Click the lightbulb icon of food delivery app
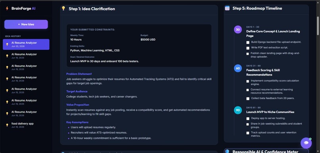 point(7,125)
